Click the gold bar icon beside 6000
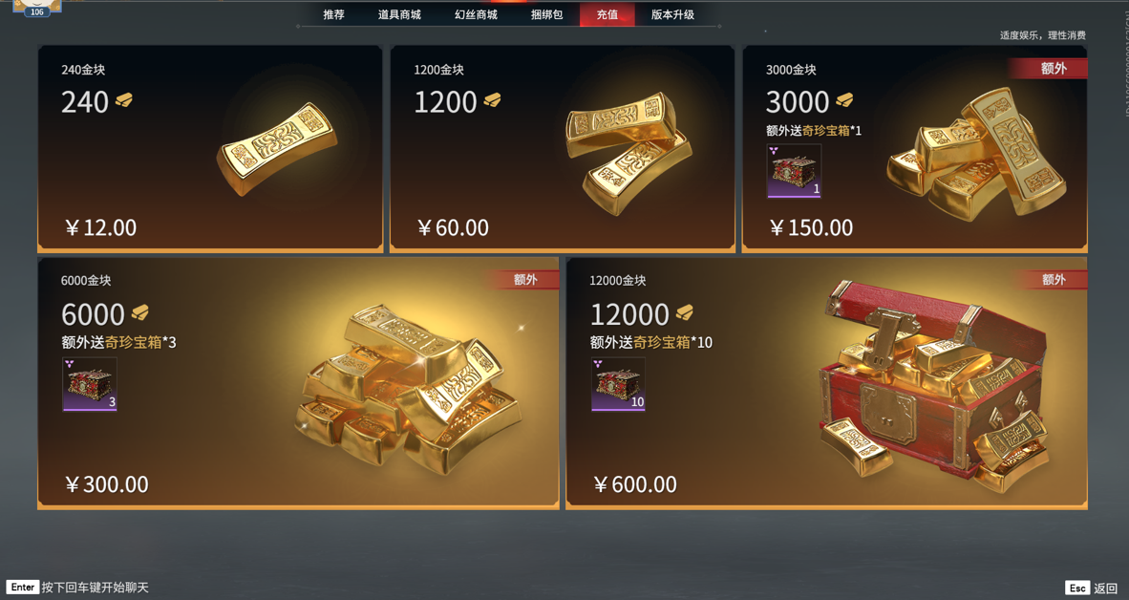This screenshot has height=600, width=1129. coord(139,312)
